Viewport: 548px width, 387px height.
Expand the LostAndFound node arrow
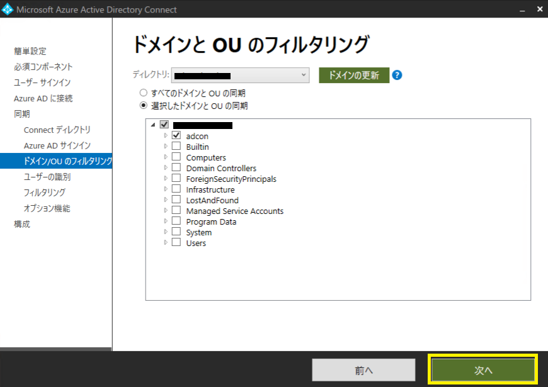pyautogui.click(x=166, y=199)
